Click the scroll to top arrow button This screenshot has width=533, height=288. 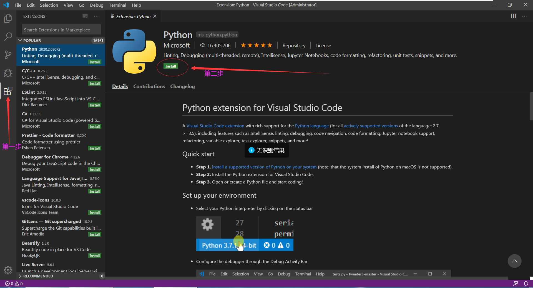point(514,261)
